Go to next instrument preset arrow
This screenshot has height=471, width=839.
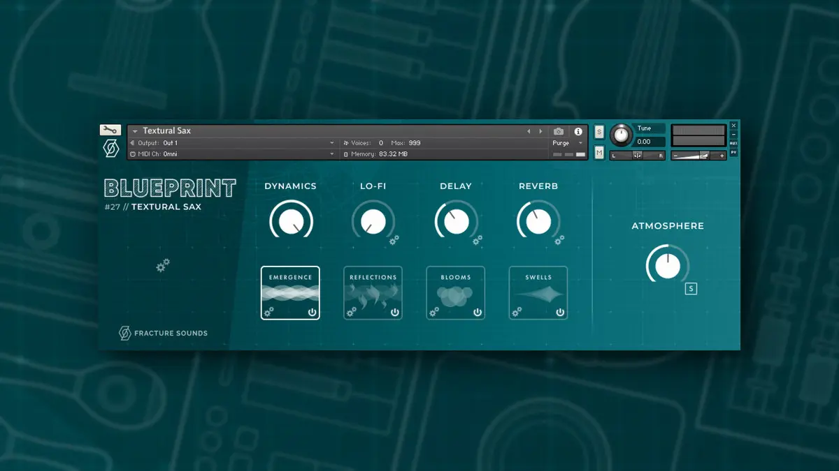point(540,131)
